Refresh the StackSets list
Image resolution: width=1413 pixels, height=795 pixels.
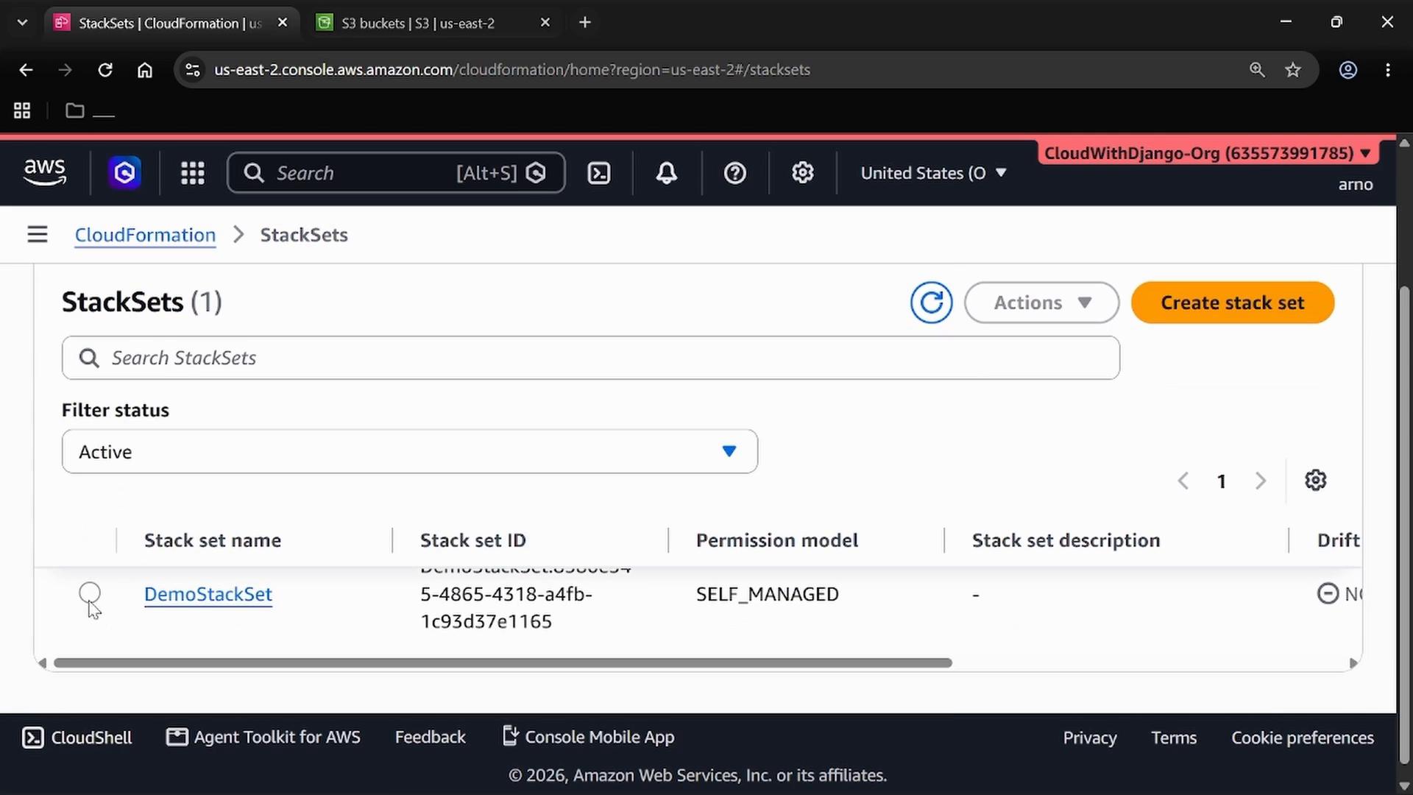pyautogui.click(x=931, y=303)
